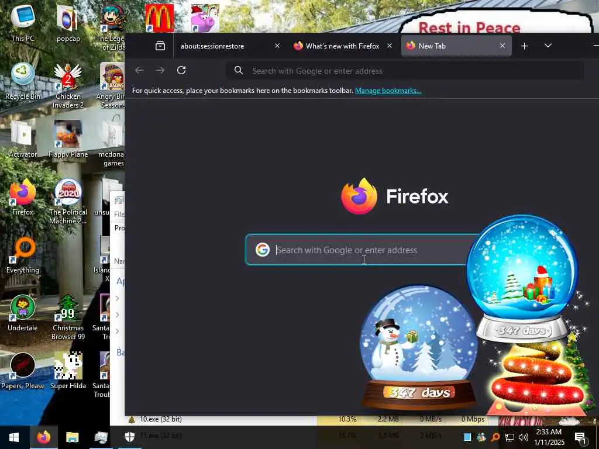This screenshot has height=449, width=599.
Task: Click Everything search tray icon
Action: point(495,437)
